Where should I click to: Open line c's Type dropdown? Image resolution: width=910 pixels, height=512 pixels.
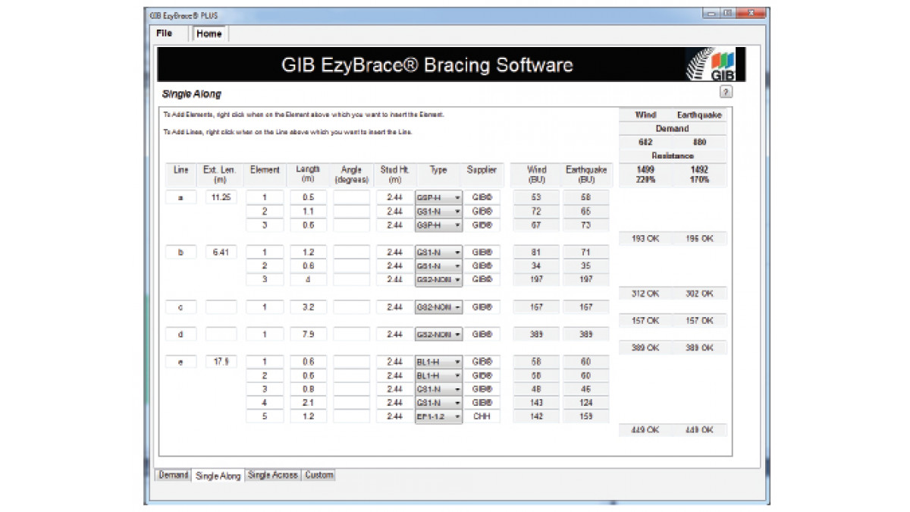click(x=457, y=308)
